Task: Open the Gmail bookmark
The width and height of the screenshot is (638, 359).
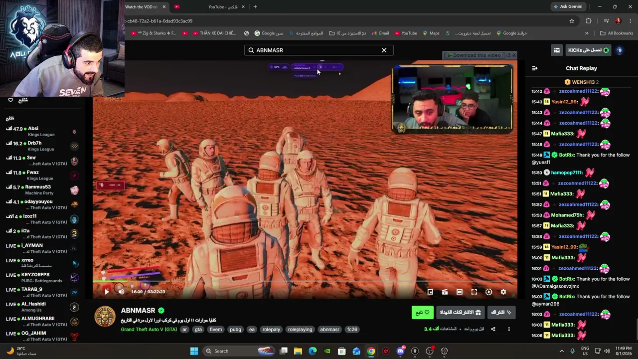Action: coord(380,33)
